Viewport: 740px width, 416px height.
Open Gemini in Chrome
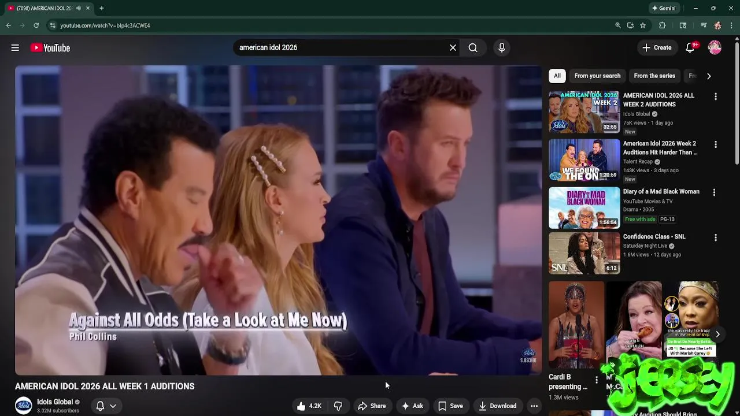pyautogui.click(x=664, y=8)
